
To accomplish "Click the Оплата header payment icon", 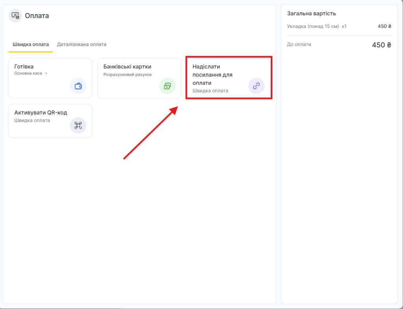I will [15, 16].
